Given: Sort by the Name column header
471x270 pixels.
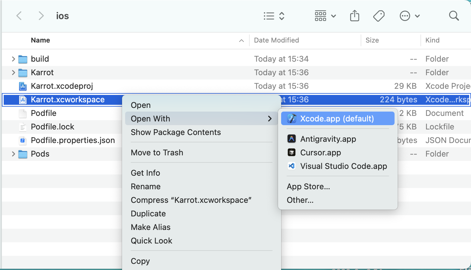Looking at the screenshot, I should coord(40,40).
